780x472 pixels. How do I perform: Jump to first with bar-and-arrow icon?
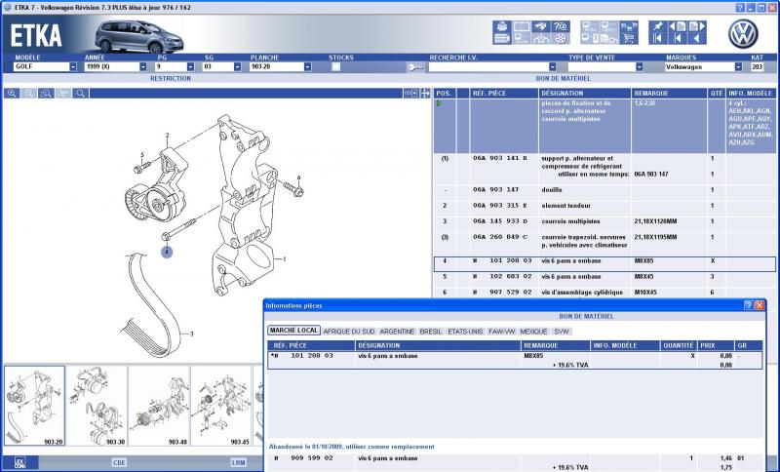[658, 38]
